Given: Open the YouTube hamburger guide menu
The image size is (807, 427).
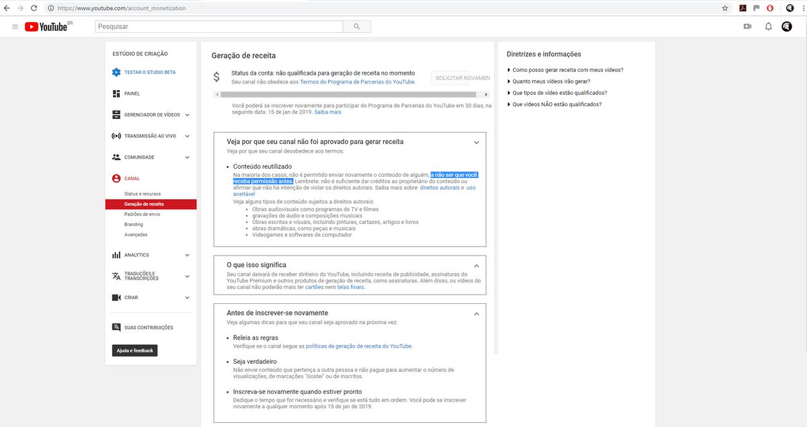Looking at the screenshot, I should 15,27.
